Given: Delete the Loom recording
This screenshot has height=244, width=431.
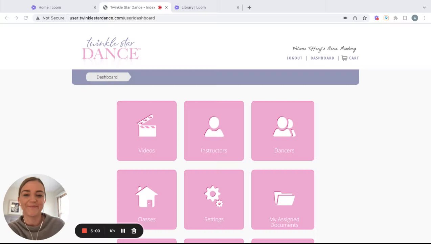Looking at the screenshot, I should (134, 231).
